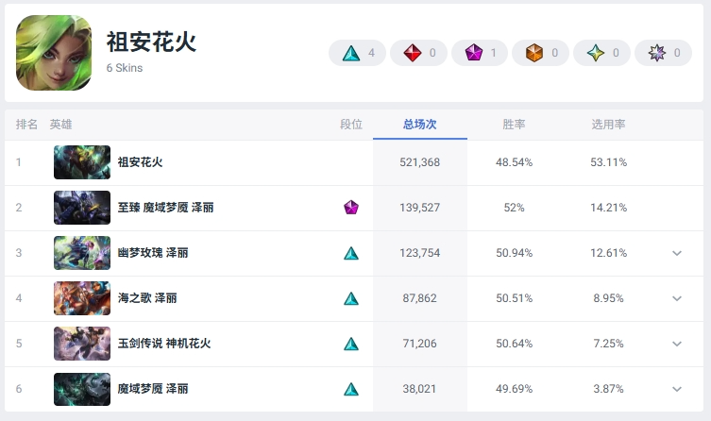The width and height of the screenshot is (711, 421).
Task: Open the 祖安花火 champion portrait
Action: click(54, 53)
